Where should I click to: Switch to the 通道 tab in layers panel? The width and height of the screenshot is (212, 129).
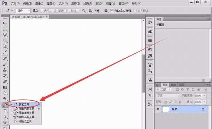coord(173,85)
